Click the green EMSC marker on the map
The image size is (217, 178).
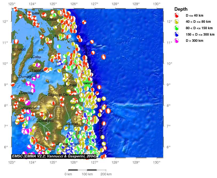[87, 83]
